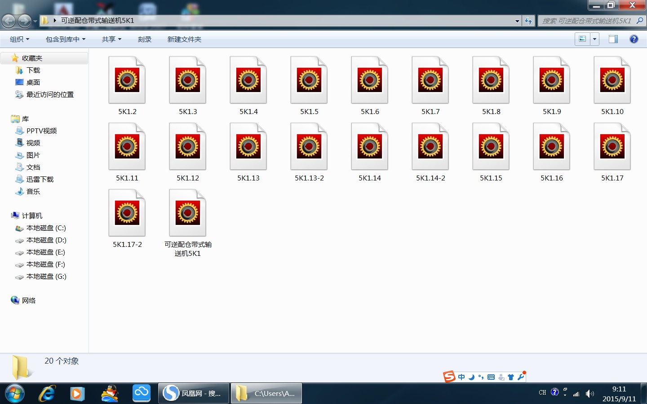Select 网络 in the navigation pane
The width and height of the screenshot is (647, 404).
tap(28, 301)
